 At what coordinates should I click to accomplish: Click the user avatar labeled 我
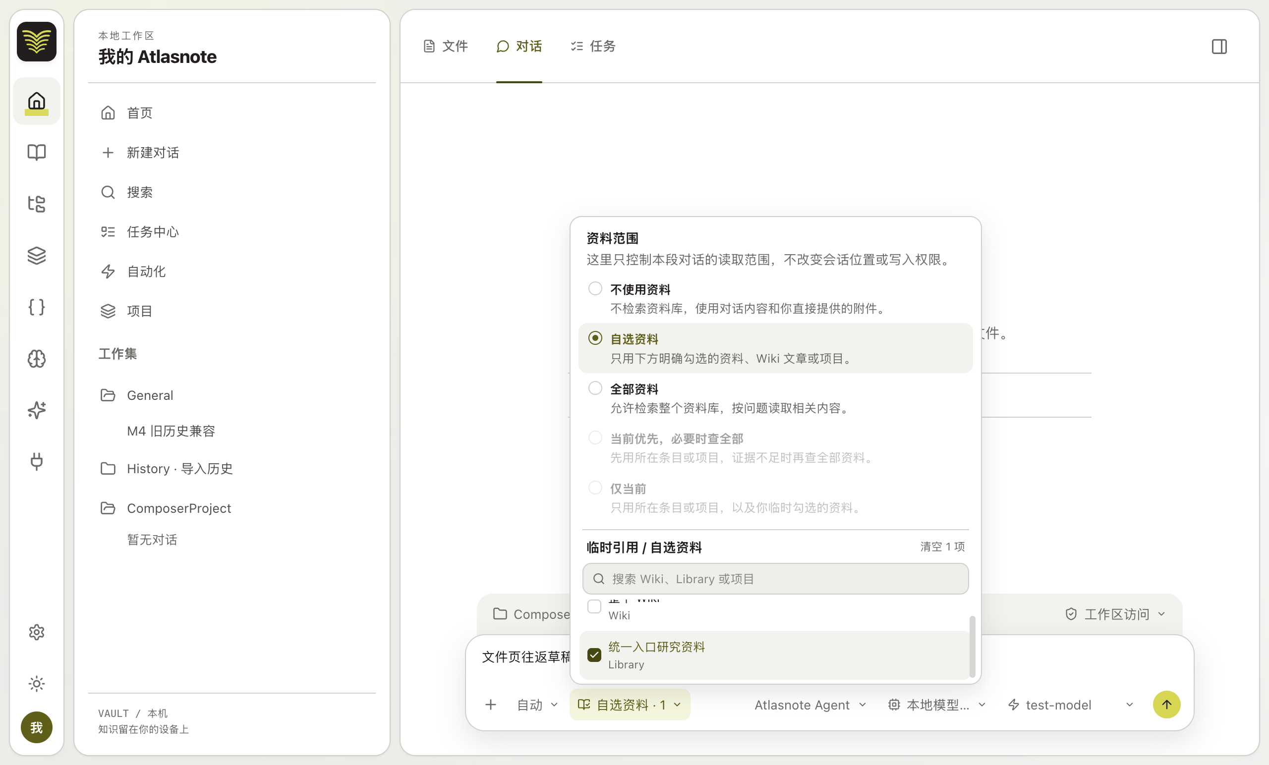[x=37, y=727]
